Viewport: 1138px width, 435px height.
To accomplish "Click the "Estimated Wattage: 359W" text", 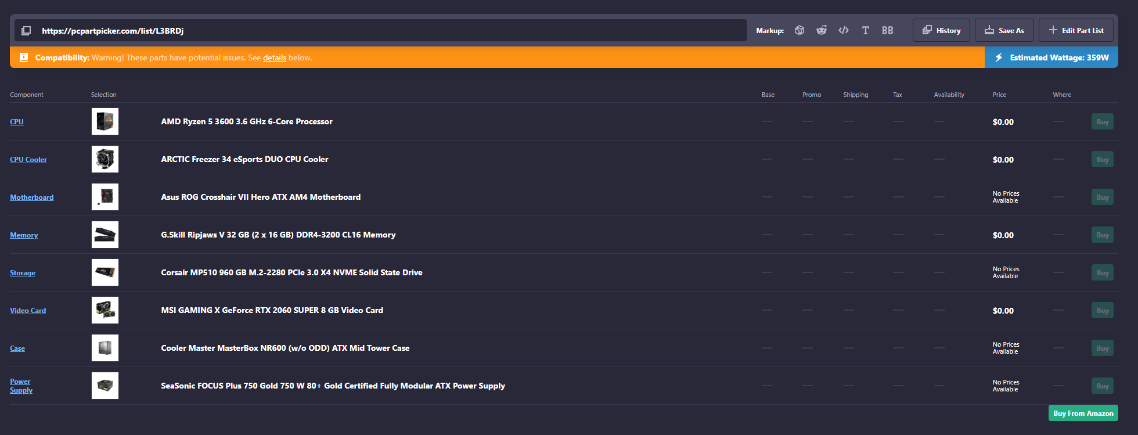I will coord(1059,57).
